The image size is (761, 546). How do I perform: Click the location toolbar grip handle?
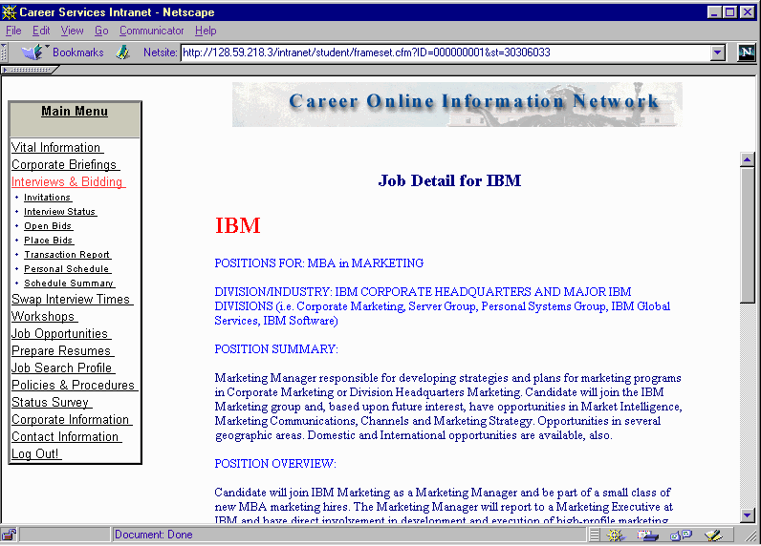pyautogui.click(x=4, y=52)
